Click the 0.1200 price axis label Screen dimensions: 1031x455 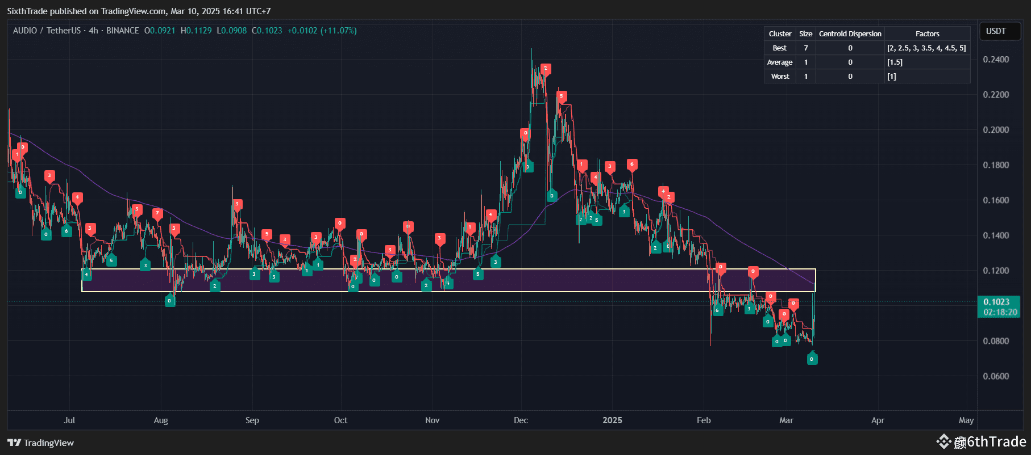[x=996, y=271]
